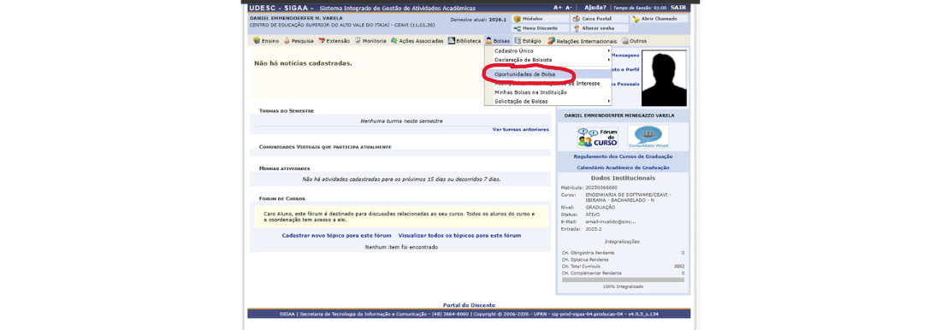Decrease font size with A-
The width and height of the screenshot is (941, 330).
(569, 8)
